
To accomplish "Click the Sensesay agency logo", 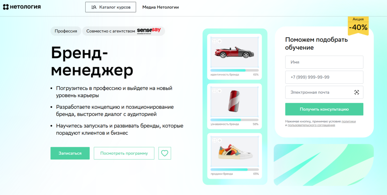I will (x=149, y=31).
